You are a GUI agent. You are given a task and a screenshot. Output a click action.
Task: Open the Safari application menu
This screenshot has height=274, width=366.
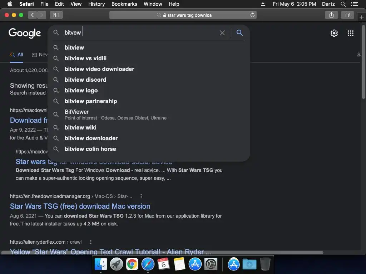pyautogui.click(x=26, y=4)
